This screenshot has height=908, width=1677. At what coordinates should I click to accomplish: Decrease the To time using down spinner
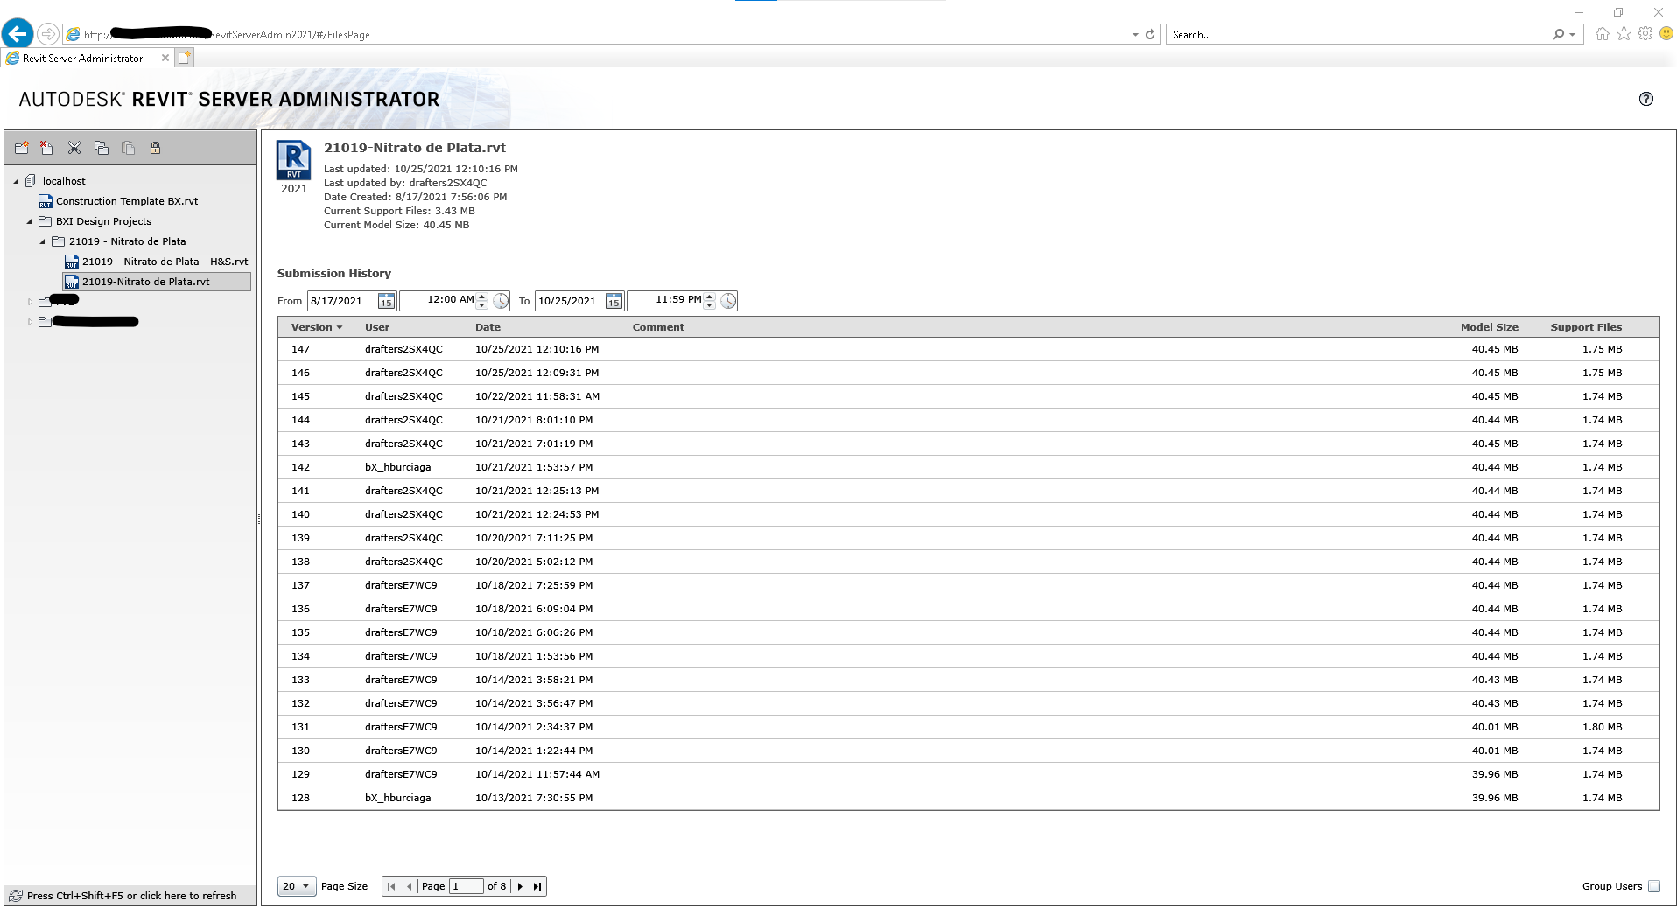tap(710, 305)
